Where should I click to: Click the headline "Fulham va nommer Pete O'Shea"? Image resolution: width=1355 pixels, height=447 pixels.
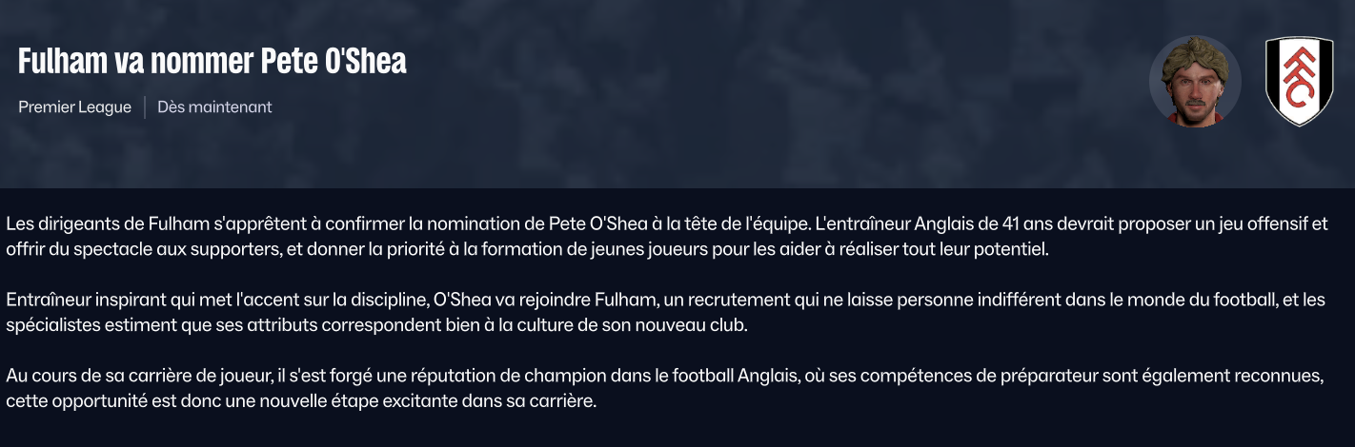pos(212,62)
